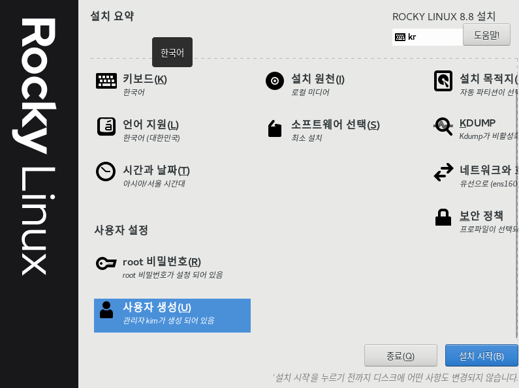Click the KDUMP magnifier icon
Image resolution: width=519 pixels, height=388 pixels.
click(443, 127)
